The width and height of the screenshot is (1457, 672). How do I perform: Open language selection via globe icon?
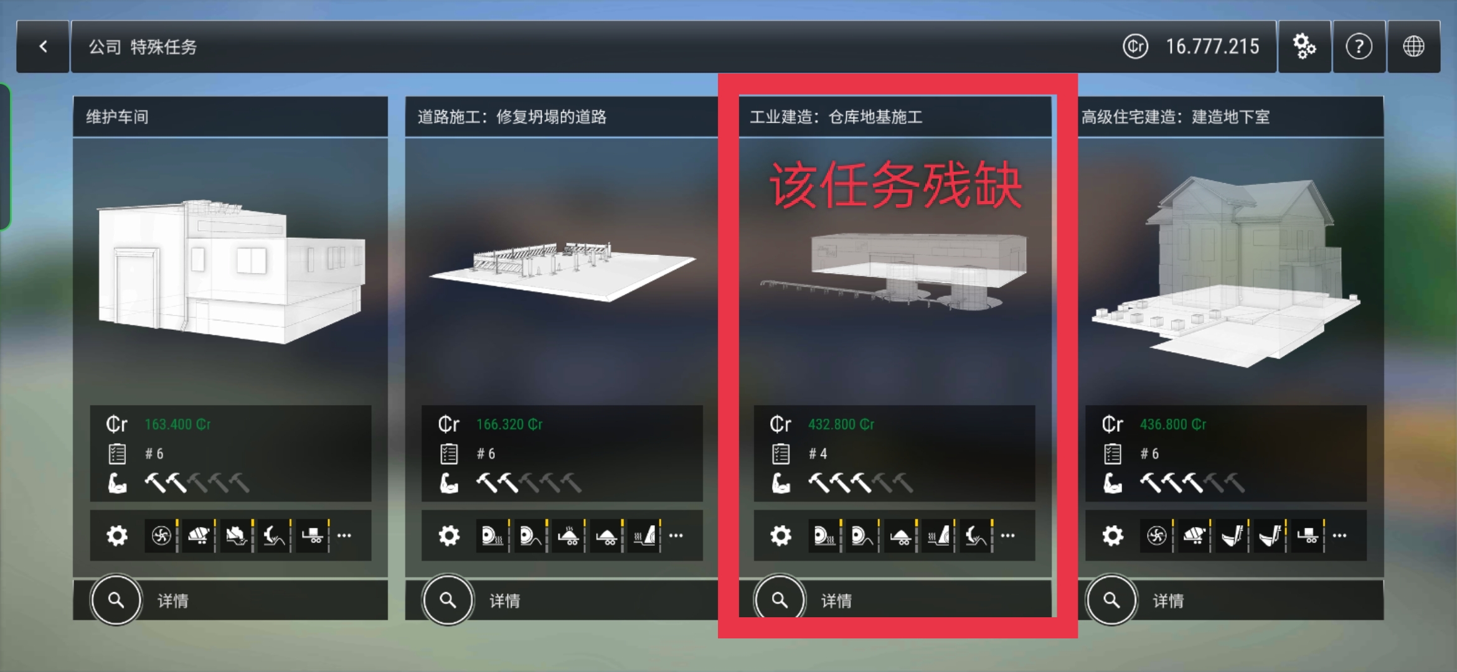[1413, 47]
